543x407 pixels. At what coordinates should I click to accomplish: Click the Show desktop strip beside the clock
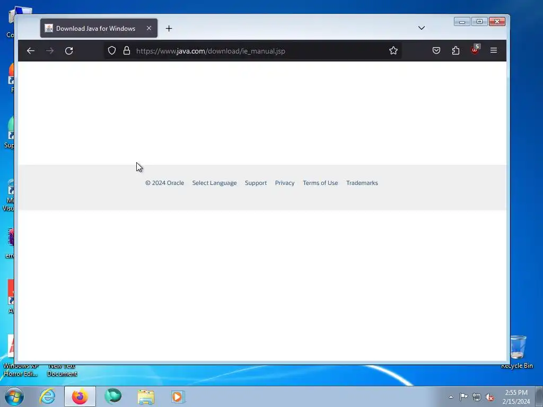[539, 396]
